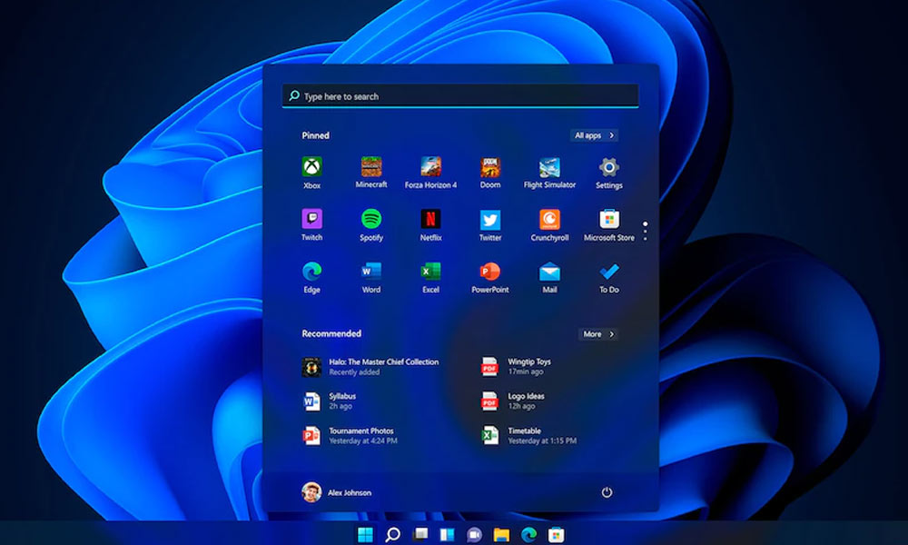Click the Windows Start button on taskbar
The width and height of the screenshot is (908, 545).
[x=365, y=534]
